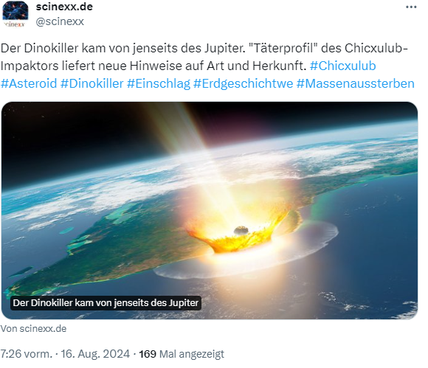Open the 16. Aug. 2024 date link
428x368 pixels.
pos(95,354)
